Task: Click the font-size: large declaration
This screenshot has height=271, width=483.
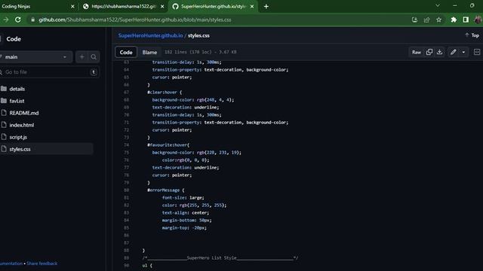Action: click(183, 197)
